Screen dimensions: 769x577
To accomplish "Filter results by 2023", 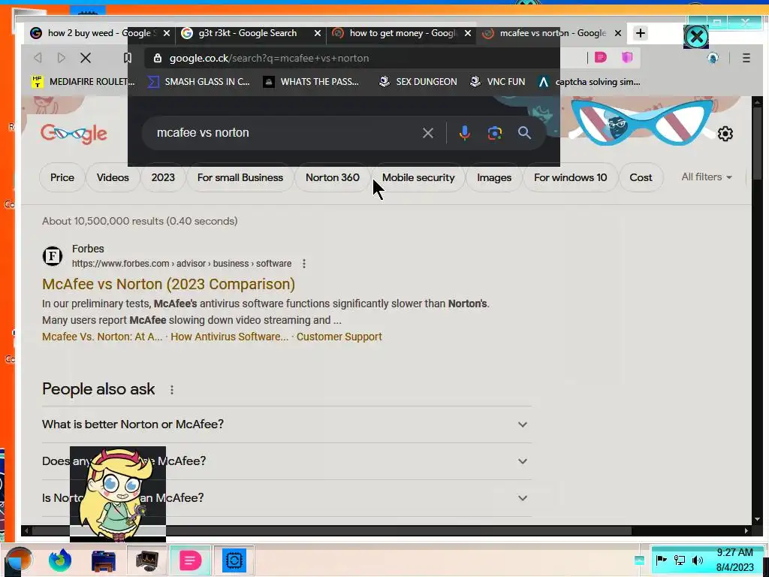I will (163, 177).
